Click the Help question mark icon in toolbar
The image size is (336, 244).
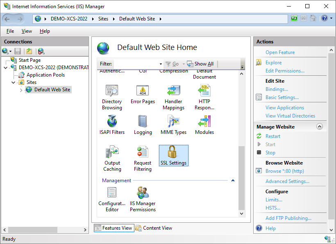tap(325, 18)
